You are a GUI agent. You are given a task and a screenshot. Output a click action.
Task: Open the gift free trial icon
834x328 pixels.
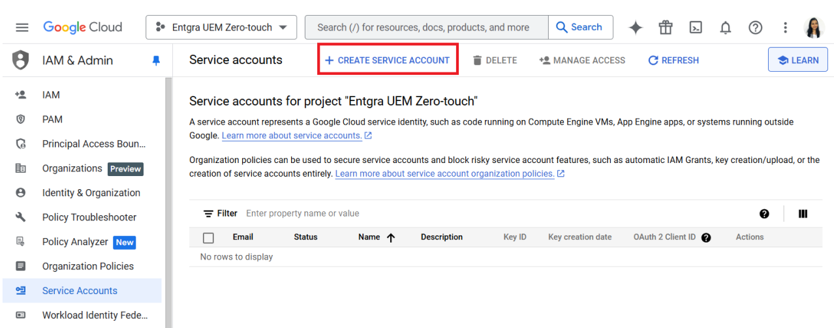click(x=666, y=27)
